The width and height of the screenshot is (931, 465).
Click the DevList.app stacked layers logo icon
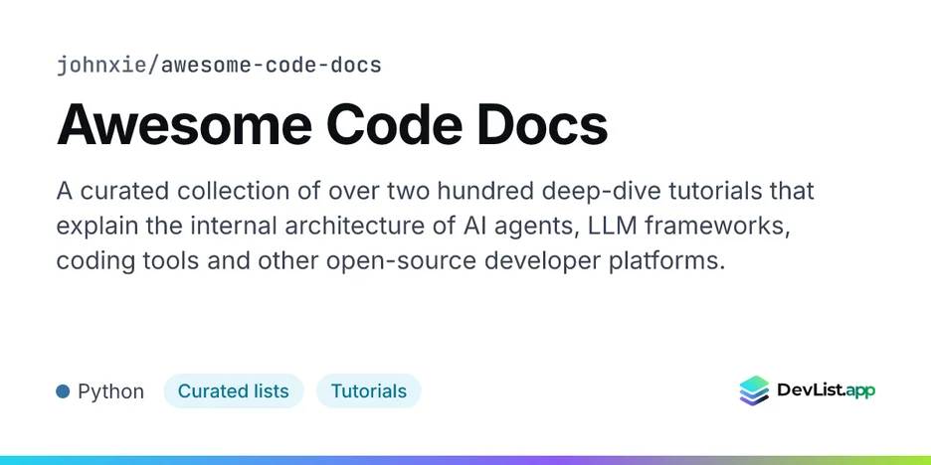click(754, 390)
